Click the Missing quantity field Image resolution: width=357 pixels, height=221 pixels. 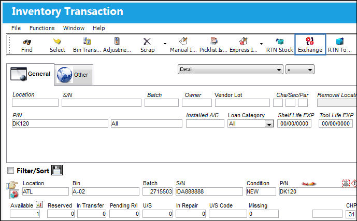(x=264, y=214)
